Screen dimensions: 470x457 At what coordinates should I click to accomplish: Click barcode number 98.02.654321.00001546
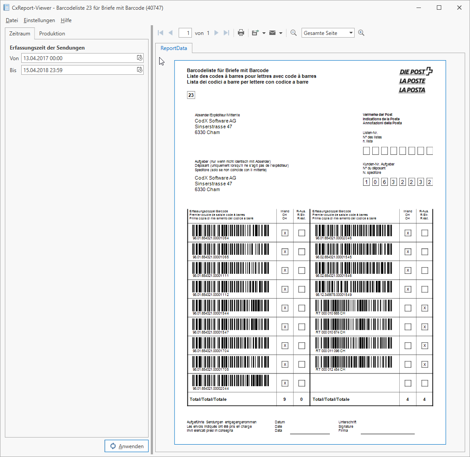[334, 276]
